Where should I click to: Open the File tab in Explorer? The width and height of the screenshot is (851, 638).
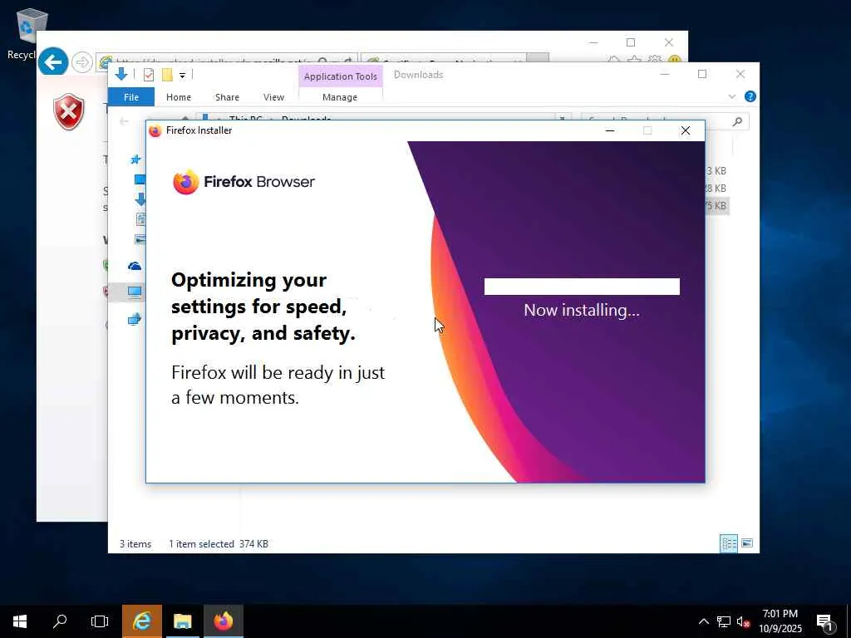click(x=131, y=97)
